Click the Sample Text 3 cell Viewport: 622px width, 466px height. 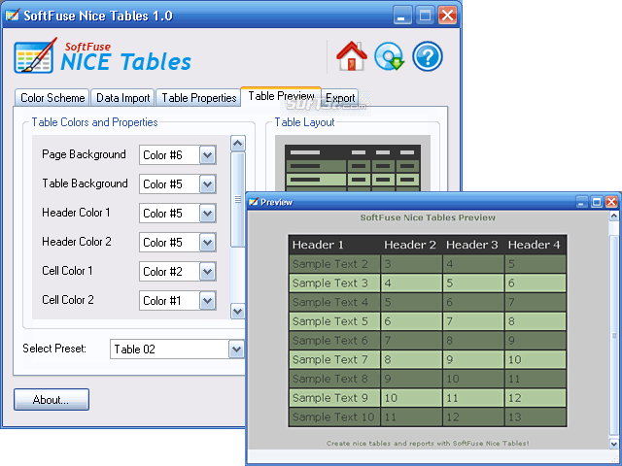[x=334, y=283]
